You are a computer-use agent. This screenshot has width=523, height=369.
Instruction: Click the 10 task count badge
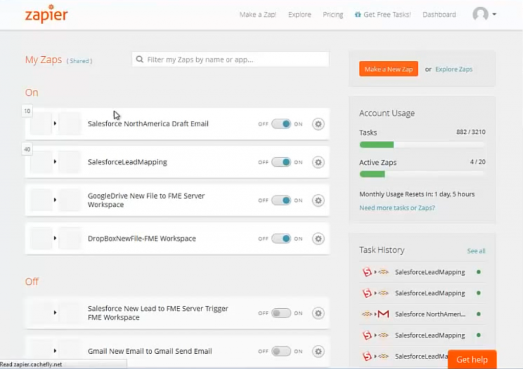(x=27, y=111)
